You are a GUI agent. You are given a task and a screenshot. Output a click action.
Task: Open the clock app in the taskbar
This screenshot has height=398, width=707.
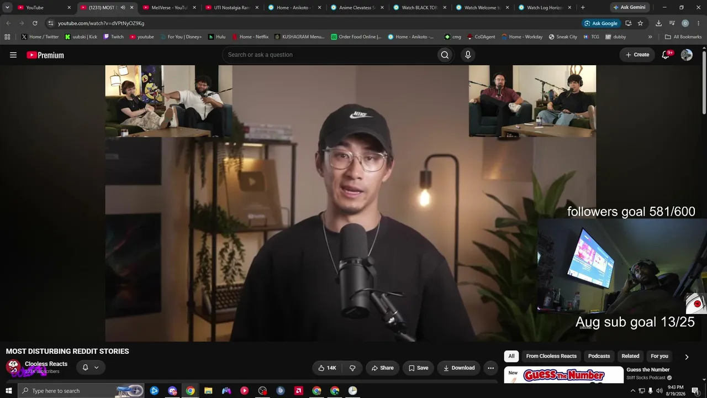tap(352, 391)
